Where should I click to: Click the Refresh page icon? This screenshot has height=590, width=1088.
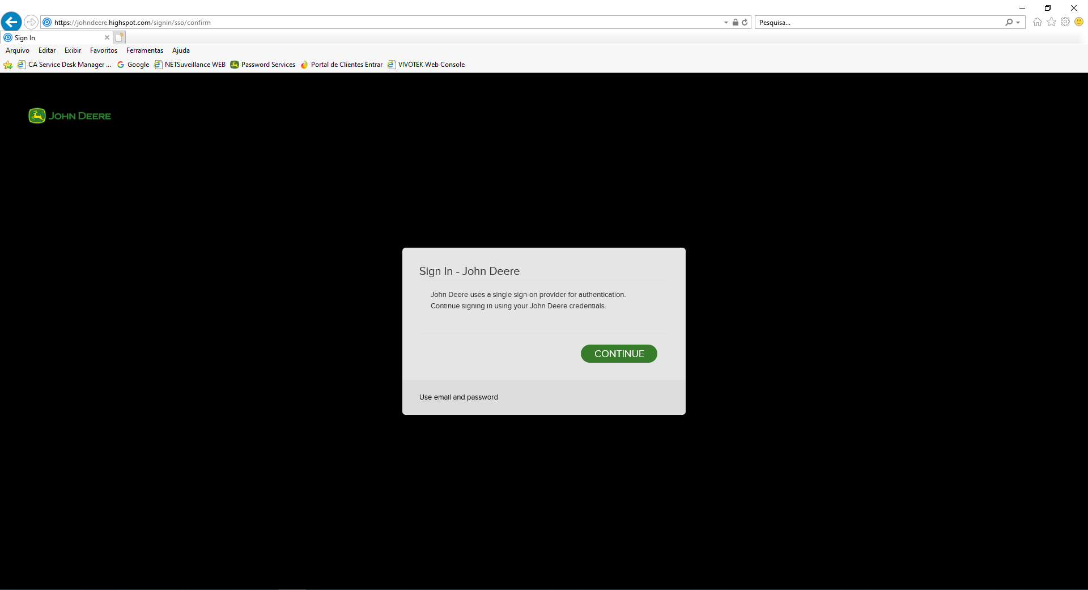745,22
